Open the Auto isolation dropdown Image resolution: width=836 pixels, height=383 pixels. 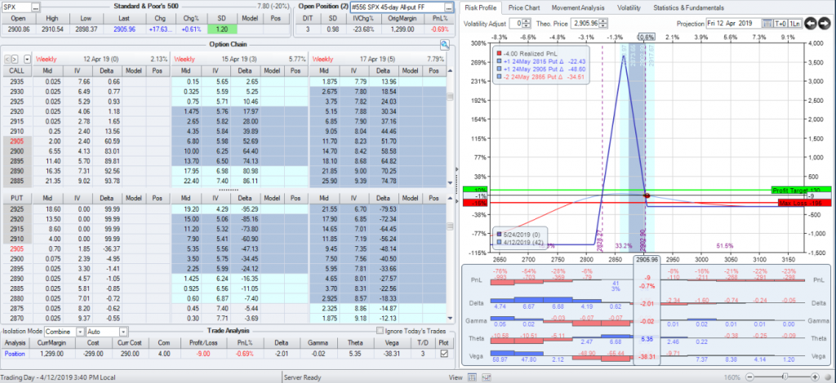123,332
